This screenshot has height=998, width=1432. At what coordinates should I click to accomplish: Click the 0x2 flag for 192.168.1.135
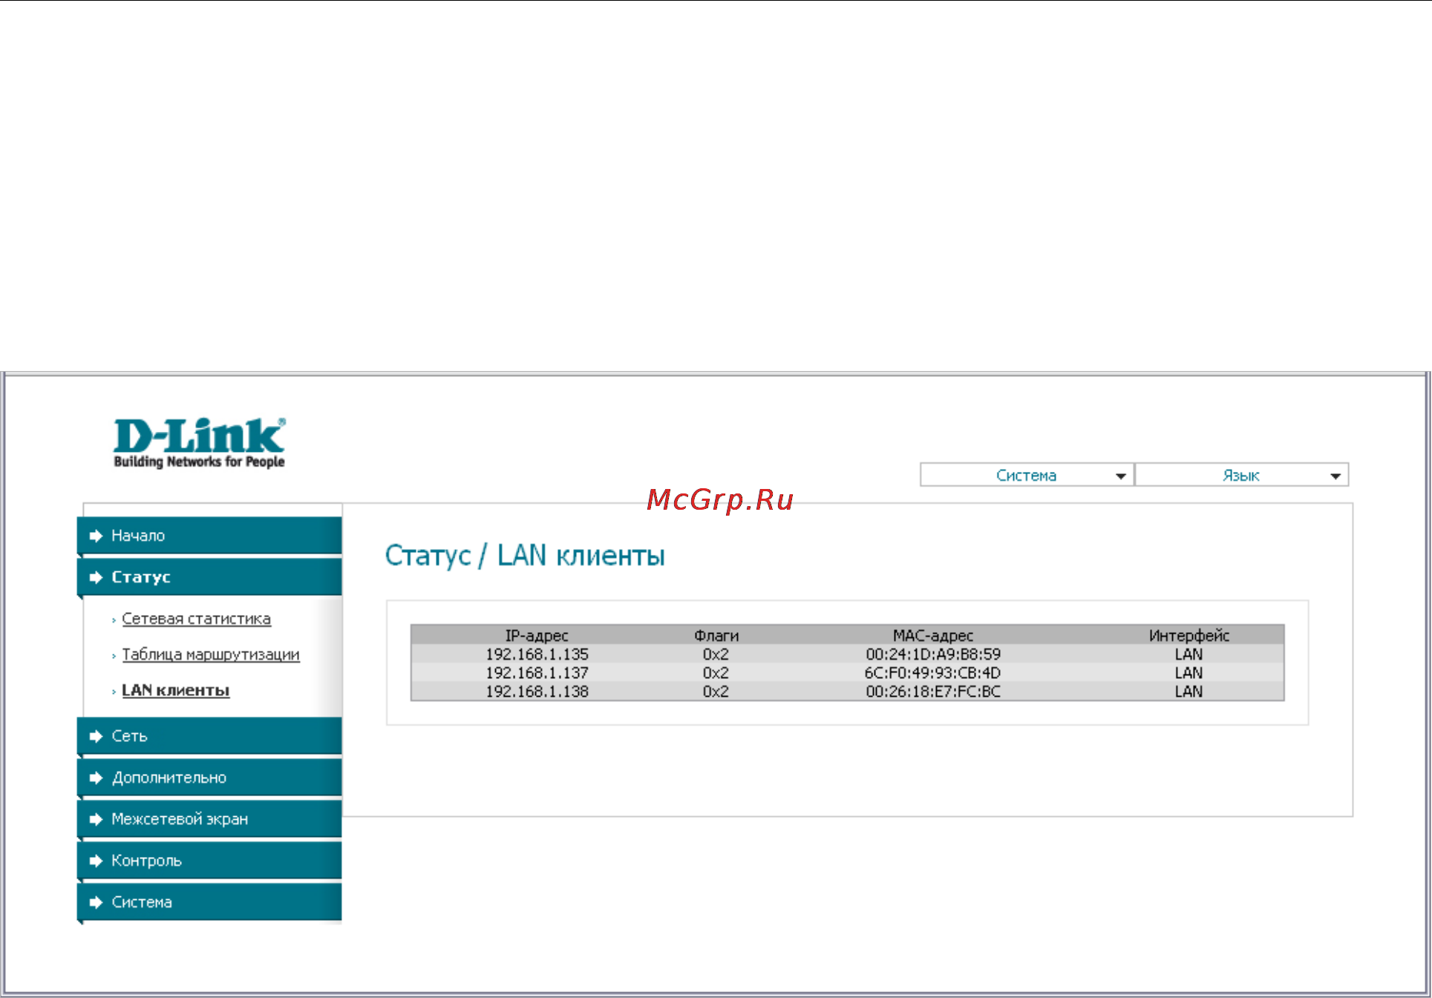(x=716, y=654)
